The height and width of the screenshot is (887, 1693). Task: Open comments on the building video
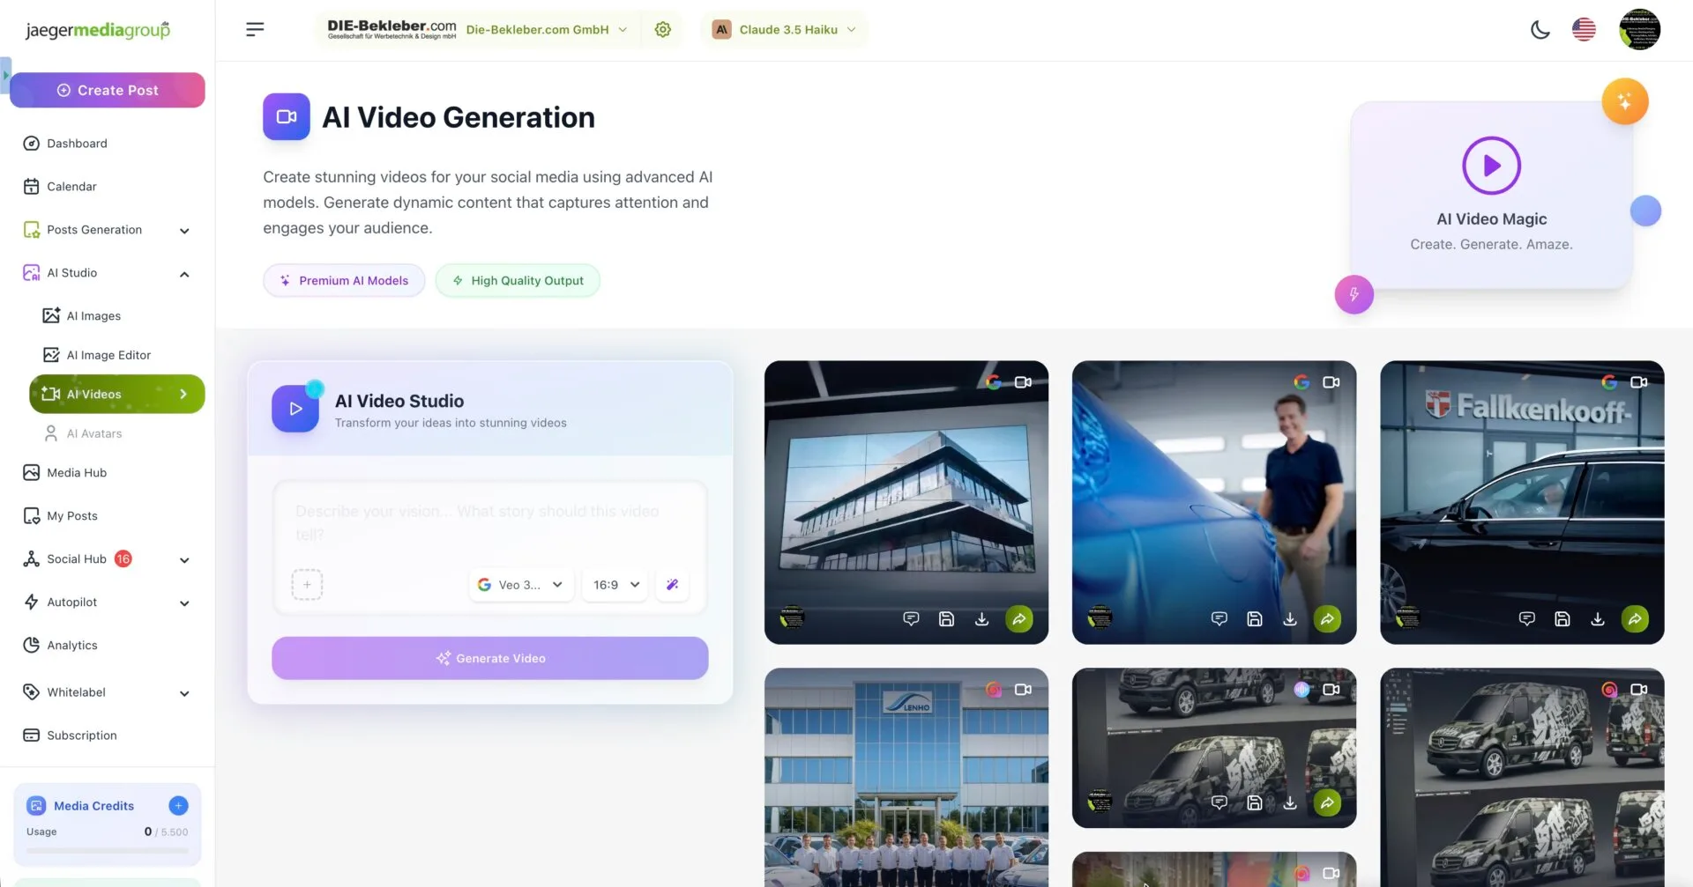tap(911, 619)
